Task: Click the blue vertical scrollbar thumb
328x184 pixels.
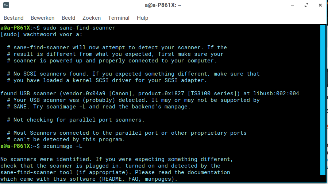Action: (323, 100)
